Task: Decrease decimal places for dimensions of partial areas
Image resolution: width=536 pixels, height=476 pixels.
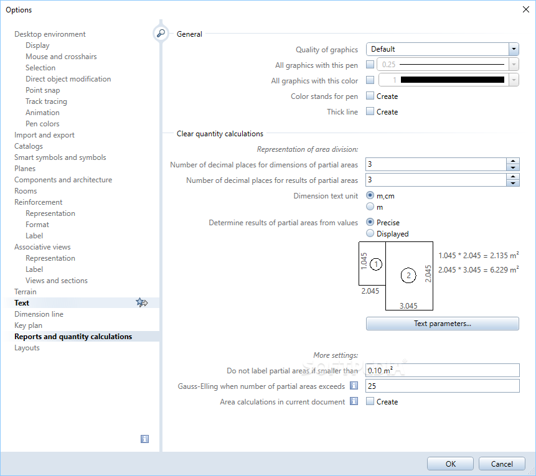Action: tap(513, 167)
